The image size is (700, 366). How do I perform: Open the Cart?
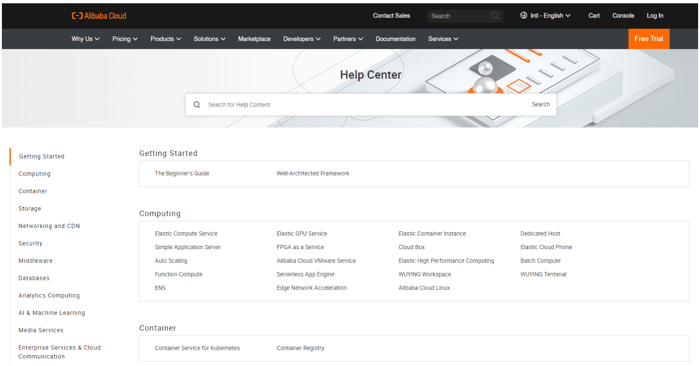(x=594, y=16)
